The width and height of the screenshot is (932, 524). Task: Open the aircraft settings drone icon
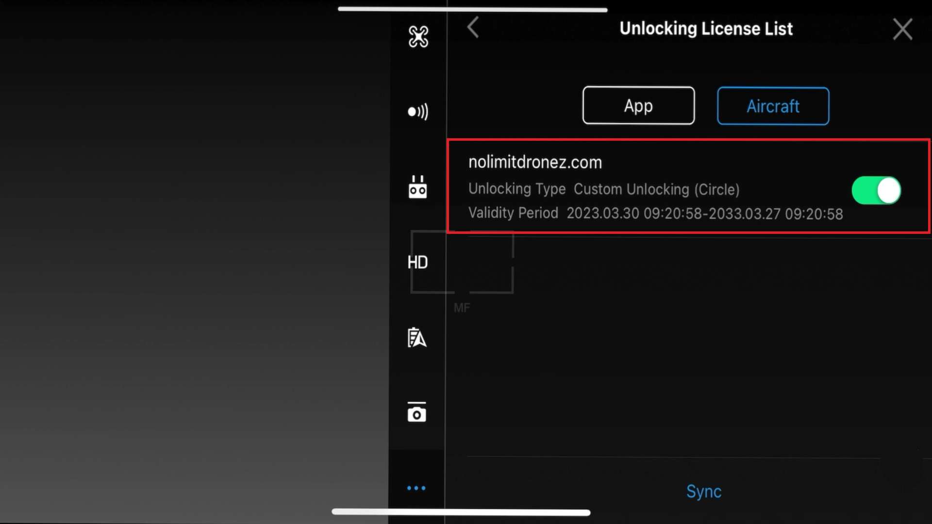418,36
